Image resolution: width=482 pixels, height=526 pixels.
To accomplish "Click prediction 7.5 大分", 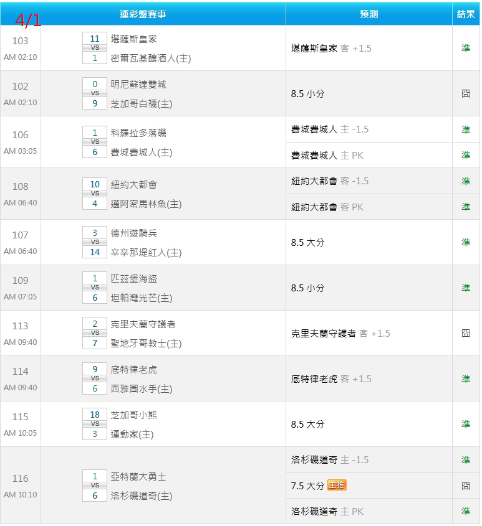I will tap(307, 486).
